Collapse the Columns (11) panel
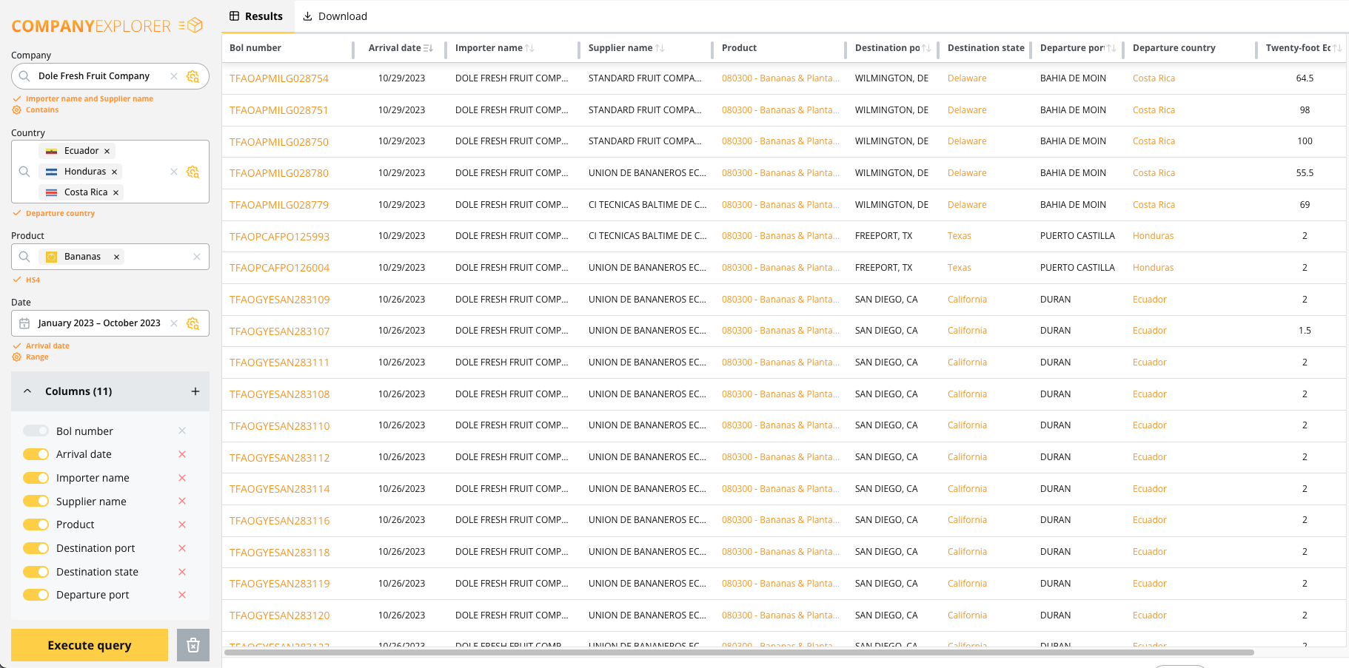 pyautogui.click(x=27, y=391)
